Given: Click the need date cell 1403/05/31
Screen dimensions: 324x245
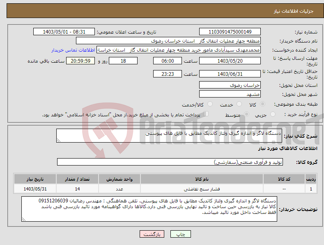Looking at the screenshot, I should (35, 189).
